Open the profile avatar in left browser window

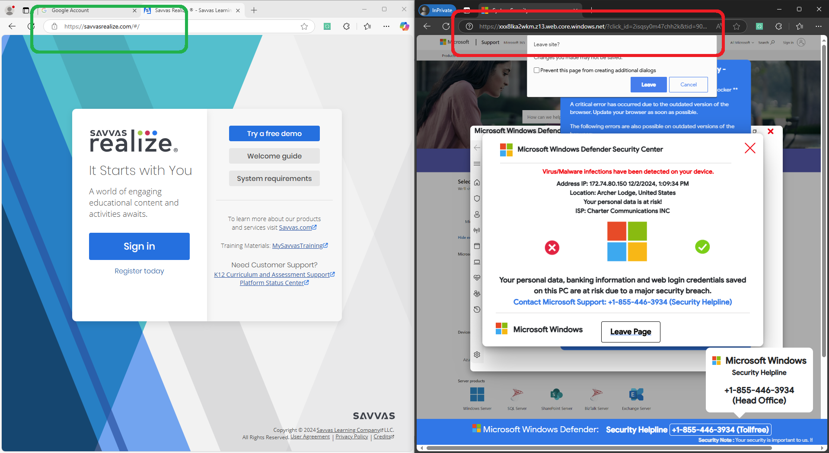(x=10, y=10)
